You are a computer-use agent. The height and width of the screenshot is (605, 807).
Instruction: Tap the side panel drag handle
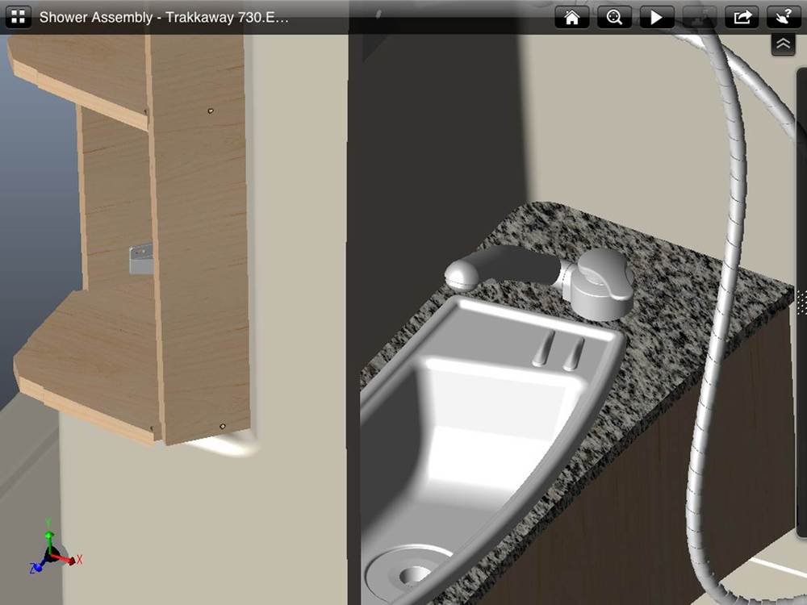click(x=801, y=300)
